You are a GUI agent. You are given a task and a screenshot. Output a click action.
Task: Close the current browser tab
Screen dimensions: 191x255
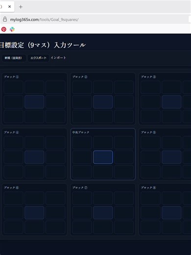(x=10, y=7)
